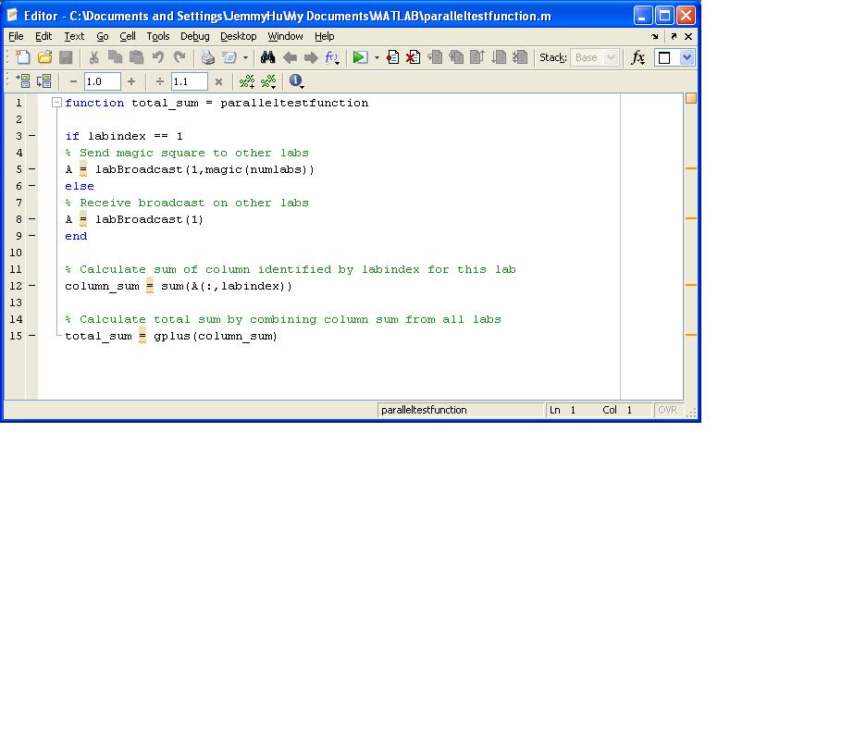Click the New M-file icon
854x741 pixels.
(x=23, y=57)
